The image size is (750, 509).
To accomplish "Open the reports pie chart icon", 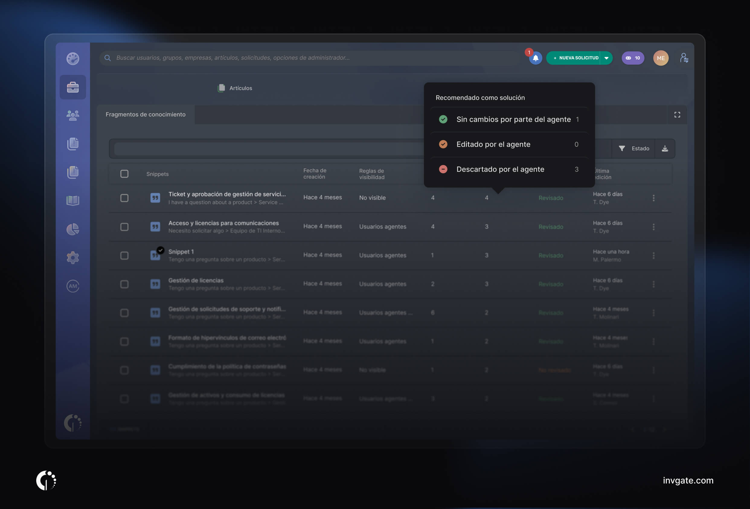I will point(72,229).
